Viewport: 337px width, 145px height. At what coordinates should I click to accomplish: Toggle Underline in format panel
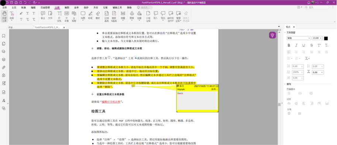[x=303, y=45]
